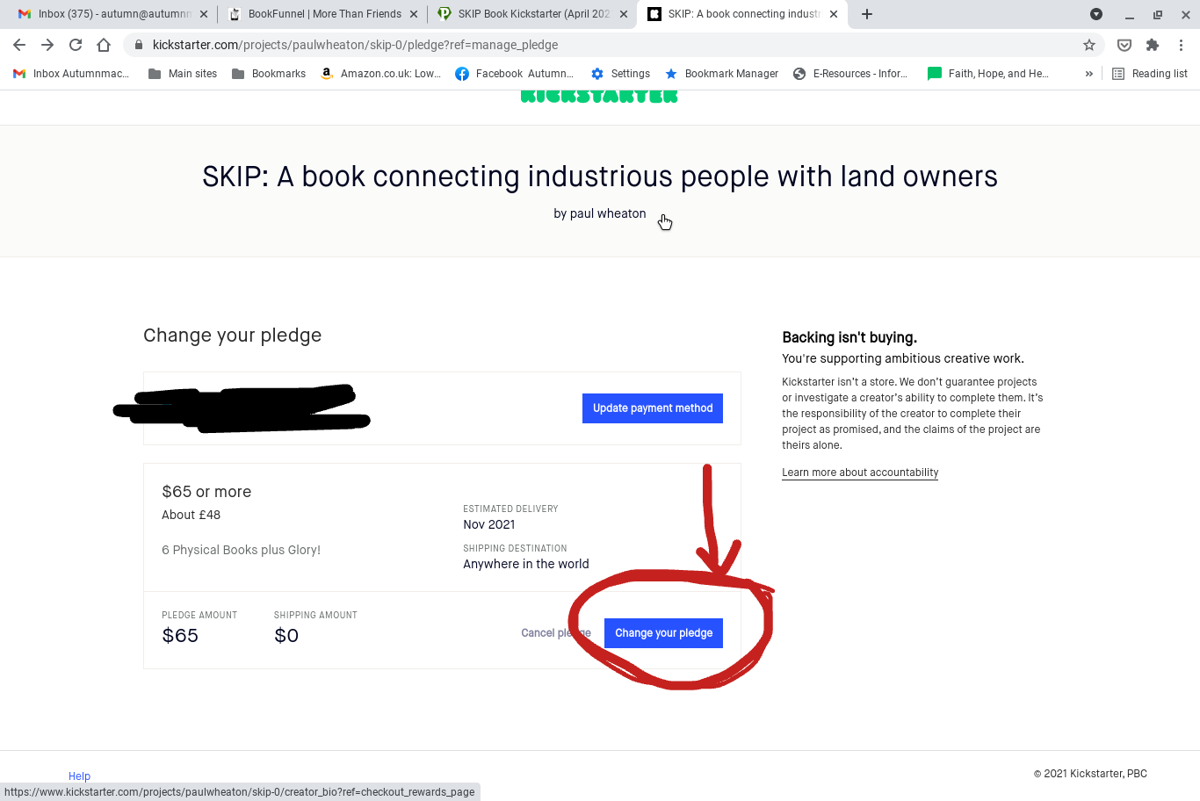Open the Main sites bookmark folder
This screenshot has height=801, width=1200.
coord(183,74)
